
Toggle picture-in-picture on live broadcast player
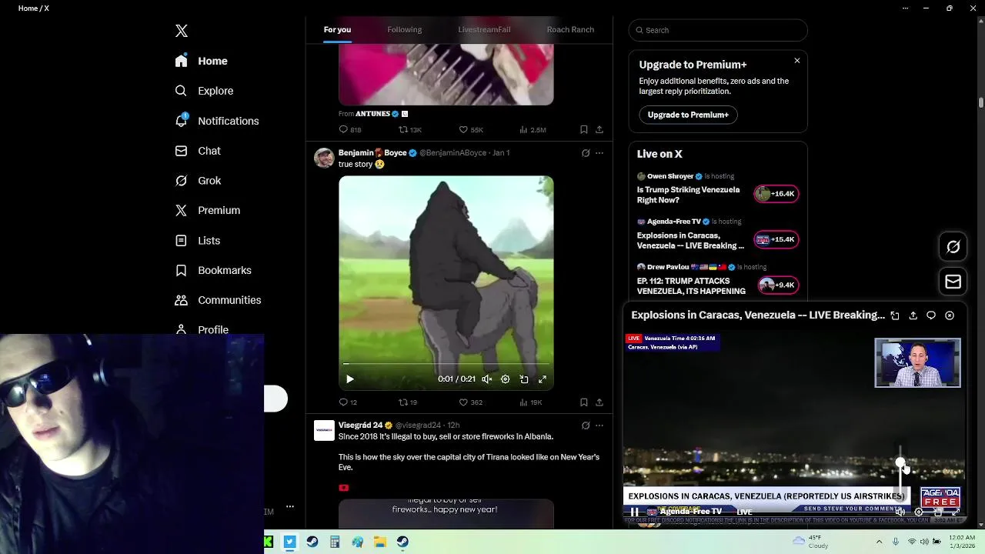coord(937,512)
